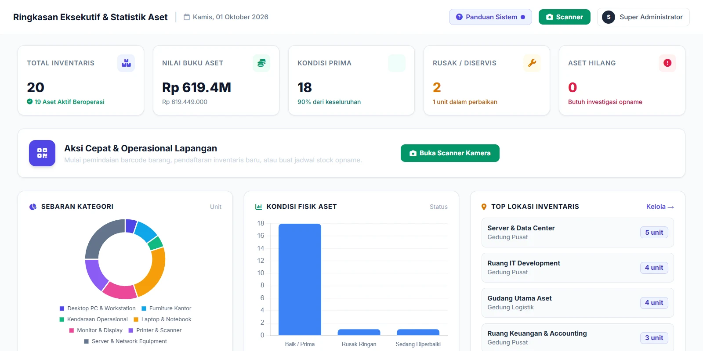This screenshot has height=351, width=703.
Task: Click the green check icon beside 19 Aset Aktif
Action: click(29, 102)
